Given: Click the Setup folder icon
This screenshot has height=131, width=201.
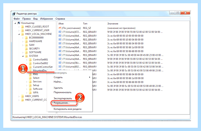Looking at the screenshot, I should (x=30, y=85).
